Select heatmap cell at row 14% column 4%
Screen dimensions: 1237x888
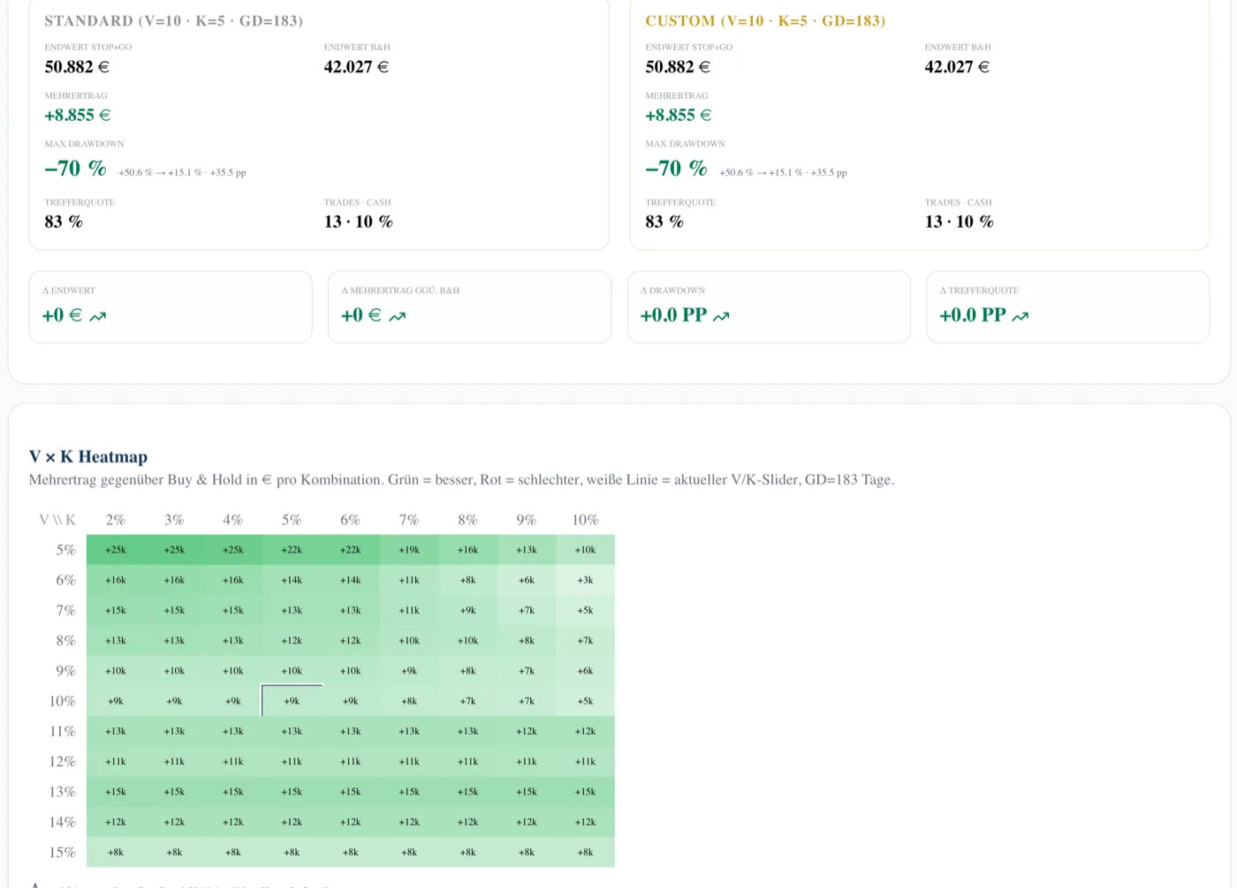[233, 822]
